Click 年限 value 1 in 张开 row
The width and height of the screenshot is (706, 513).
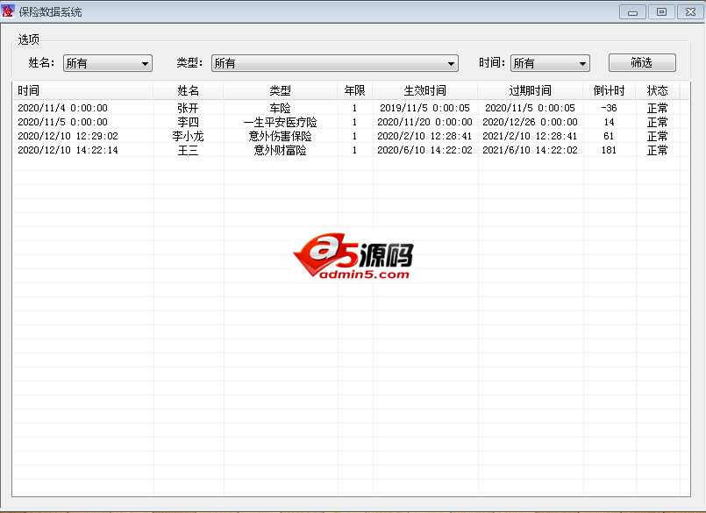355,108
